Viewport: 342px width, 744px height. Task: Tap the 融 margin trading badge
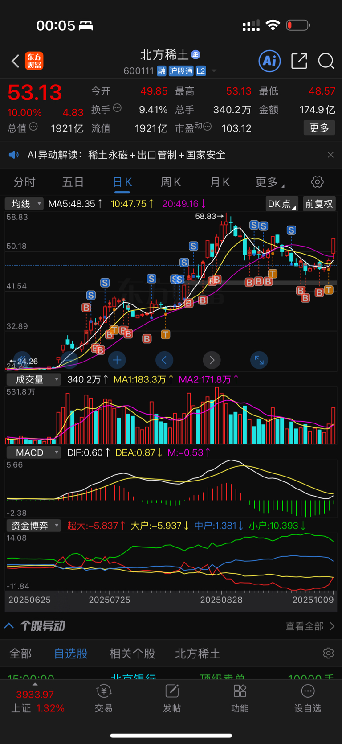(162, 71)
